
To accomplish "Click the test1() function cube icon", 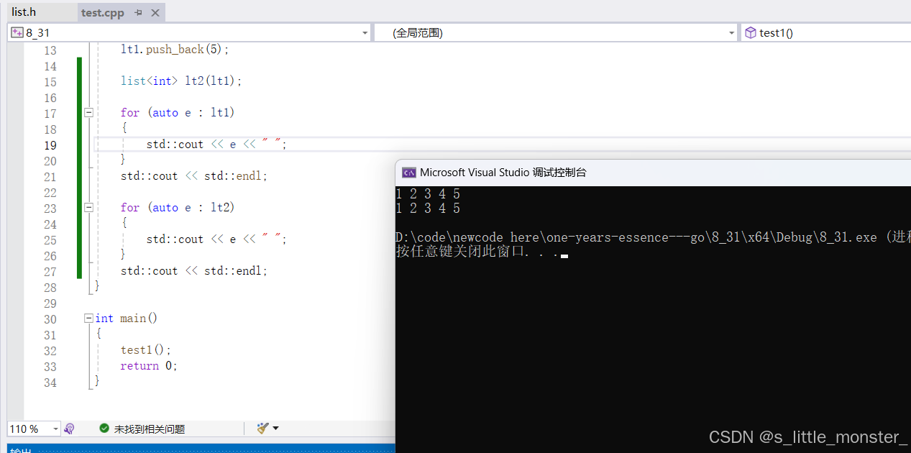I will 751,33.
